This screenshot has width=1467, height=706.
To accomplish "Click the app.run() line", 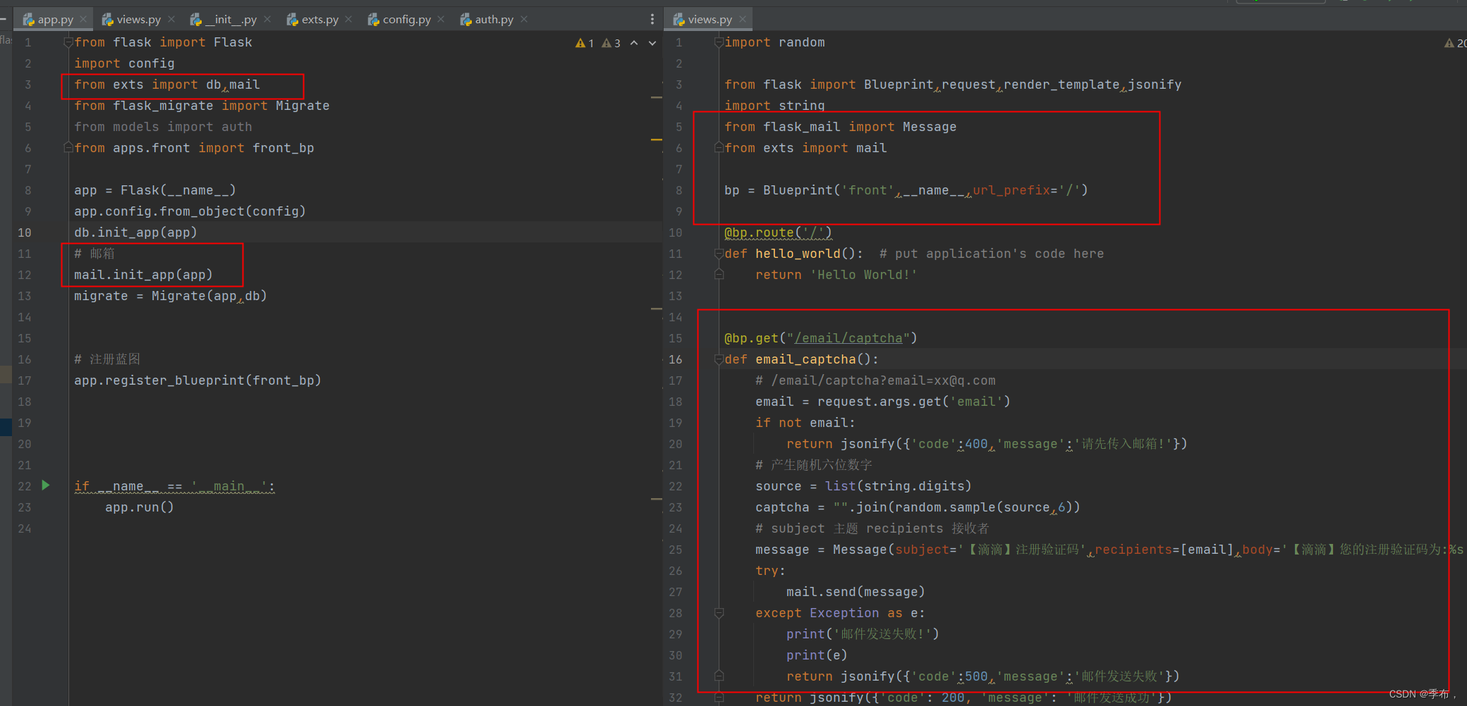I will (140, 507).
